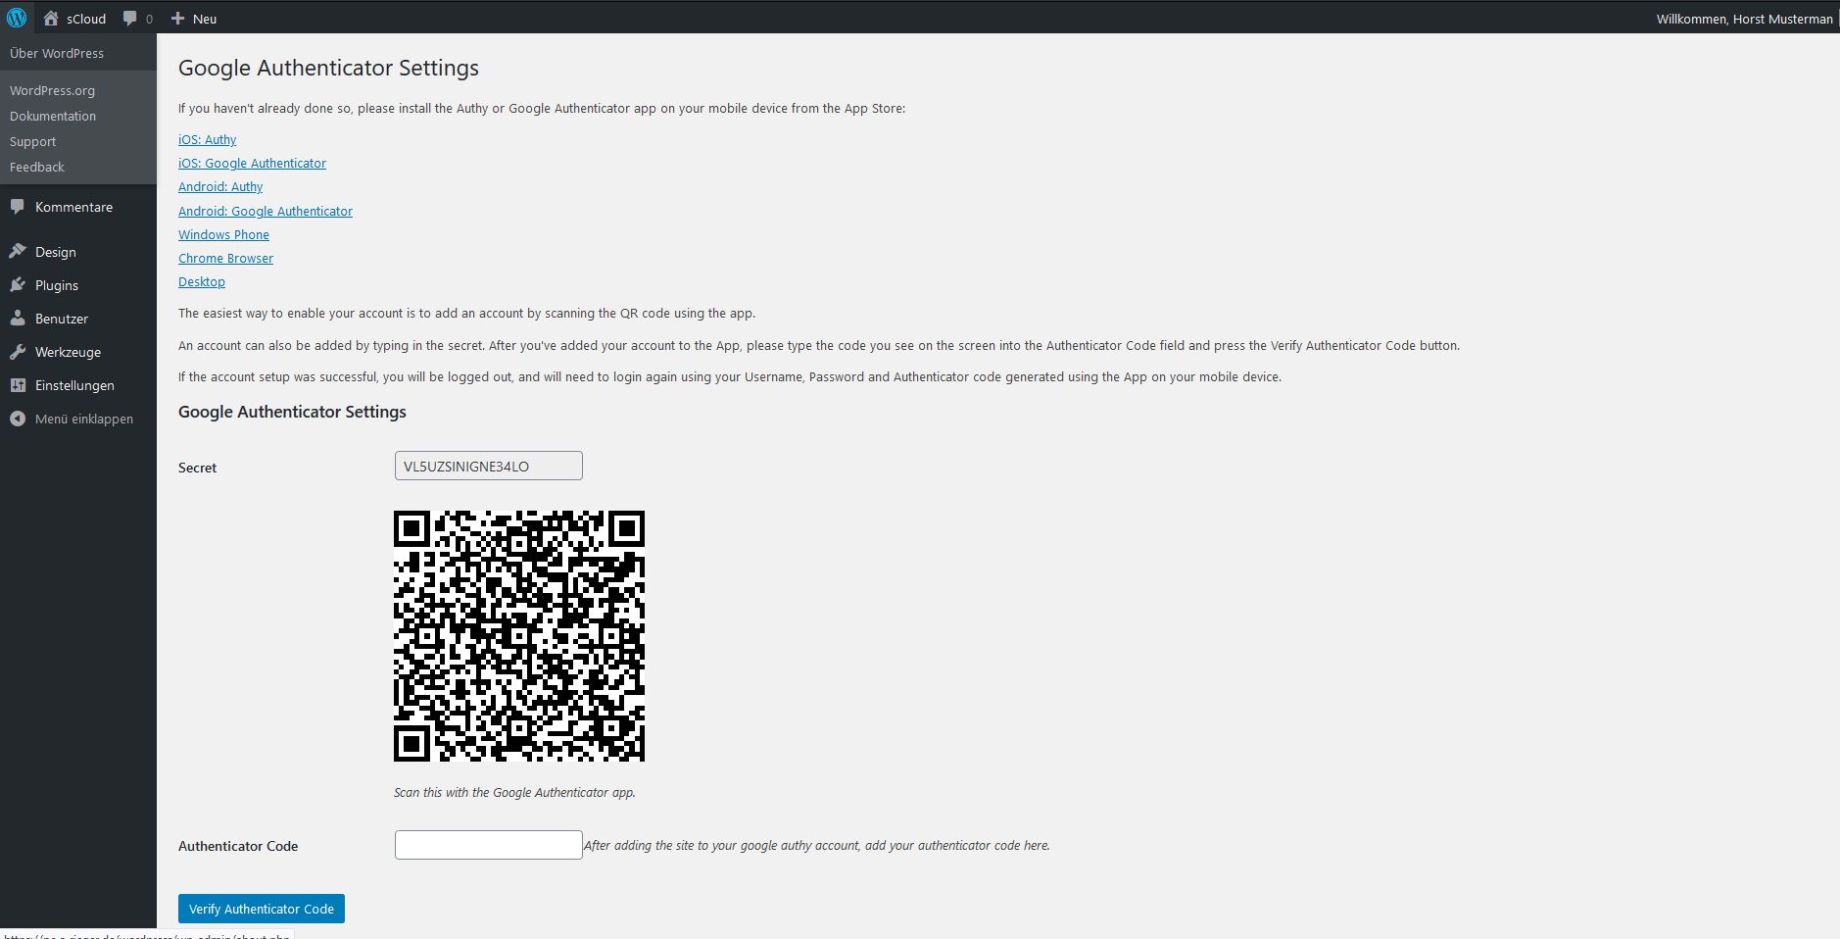Open WordPress.org submenu entry
This screenshot has width=1840, height=939.
[52, 90]
